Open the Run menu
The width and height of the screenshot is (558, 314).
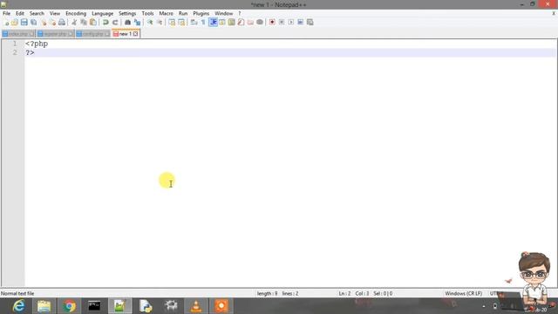[x=183, y=13]
